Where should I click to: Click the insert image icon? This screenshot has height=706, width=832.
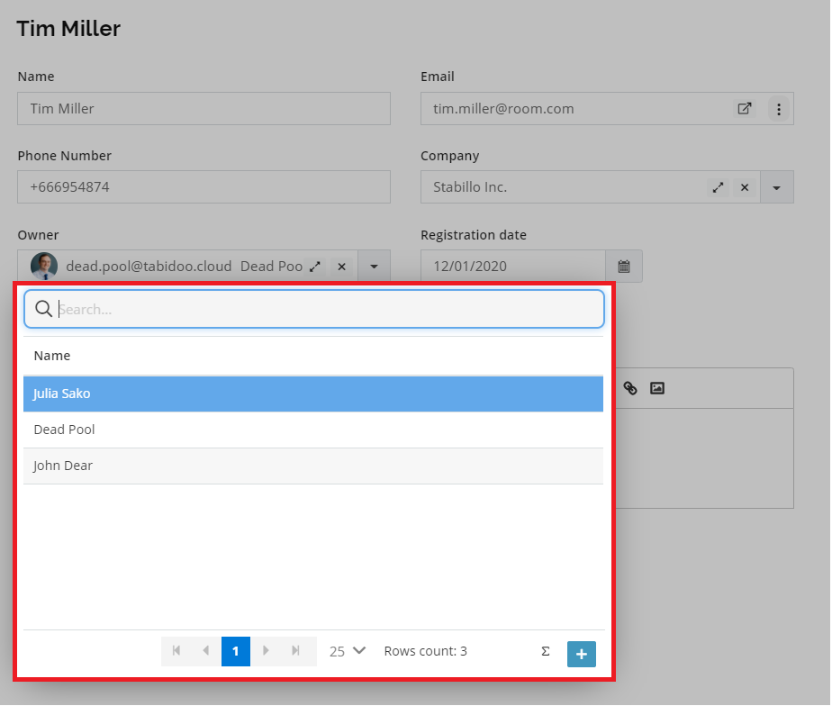(x=657, y=388)
